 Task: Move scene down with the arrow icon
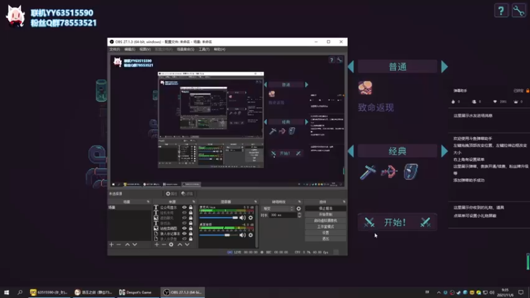click(134, 244)
